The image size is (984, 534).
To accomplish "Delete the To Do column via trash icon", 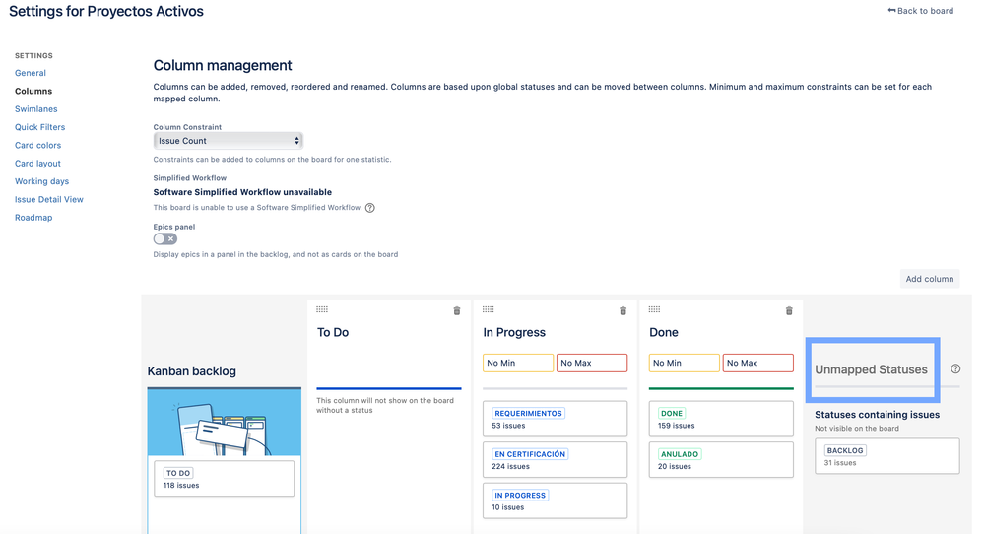I will (457, 310).
